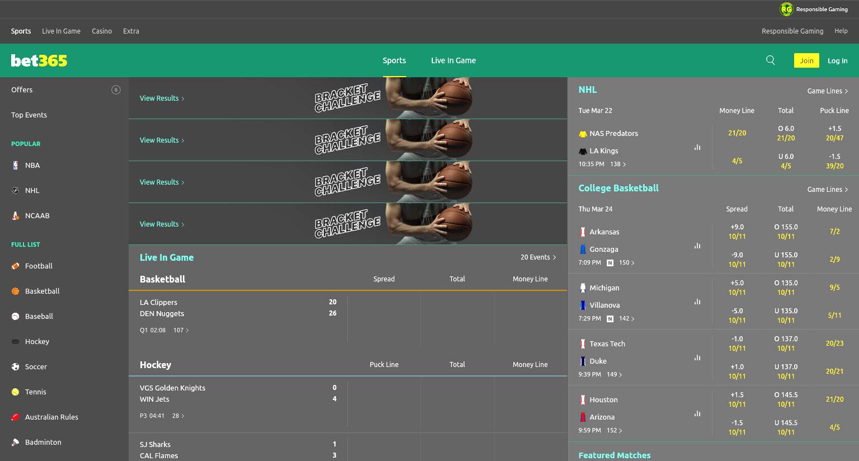Screen dimensions: 859x461
Task: Select Texas Tech money line 20/23
Action: (834, 344)
